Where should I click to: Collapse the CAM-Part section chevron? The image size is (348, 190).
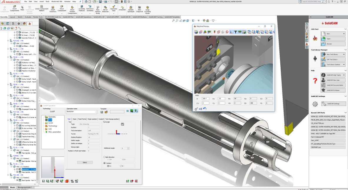[x=345, y=29]
